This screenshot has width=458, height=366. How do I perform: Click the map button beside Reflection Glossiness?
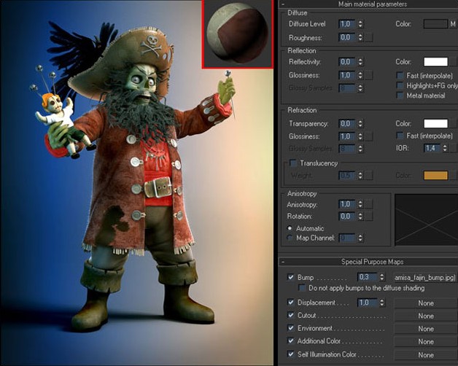pos(368,75)
